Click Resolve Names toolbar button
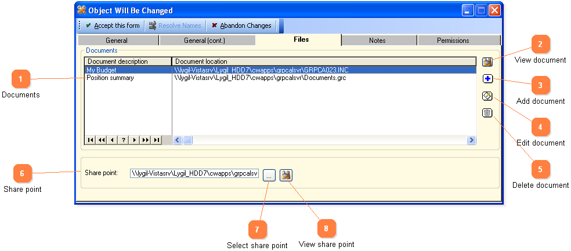571x251 pixels. tap(175, 26)
